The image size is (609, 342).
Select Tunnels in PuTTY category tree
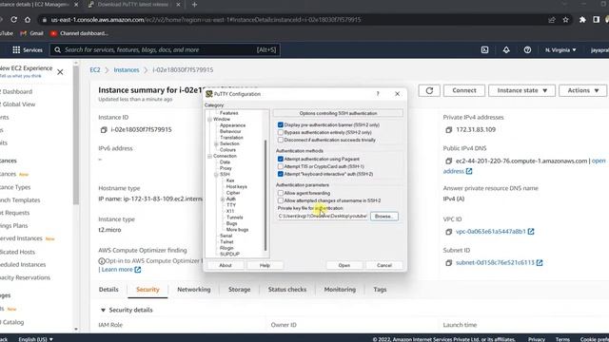coord(235,218)
